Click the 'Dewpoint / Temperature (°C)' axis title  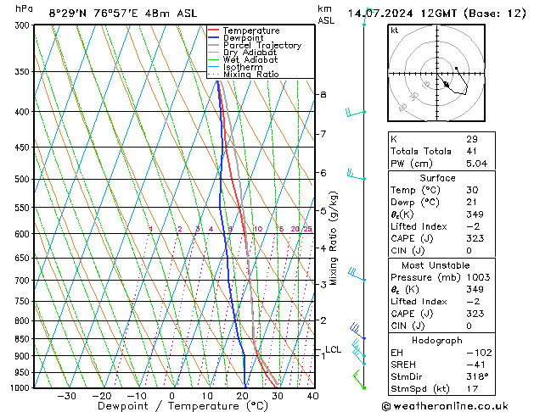183,406
